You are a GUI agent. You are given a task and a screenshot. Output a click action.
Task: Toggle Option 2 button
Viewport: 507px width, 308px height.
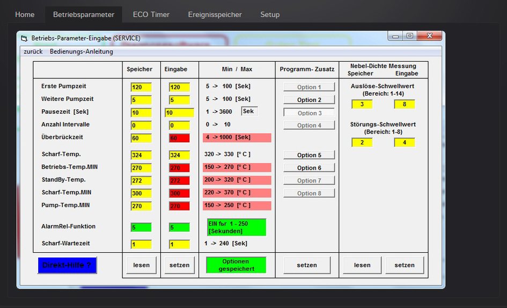point(309,100)
